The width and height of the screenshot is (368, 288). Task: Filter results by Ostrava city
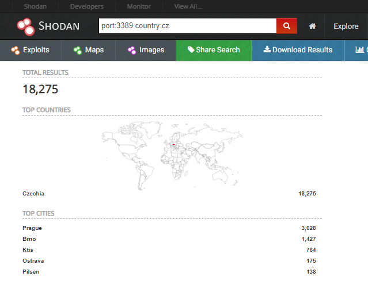(x=33, y=261)
